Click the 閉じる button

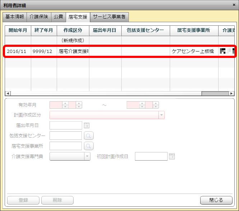[x=216, y=200]
